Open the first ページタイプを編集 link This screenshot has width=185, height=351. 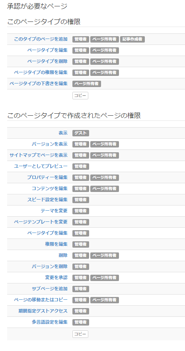[47, 50]
